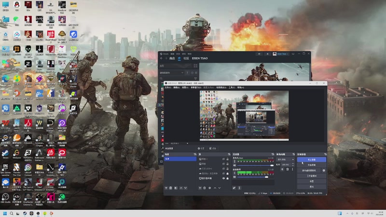Viewport: 386px width, 217px height.
Task: Add a new scene in OBS Scenes panel
Action: [166, 188]
